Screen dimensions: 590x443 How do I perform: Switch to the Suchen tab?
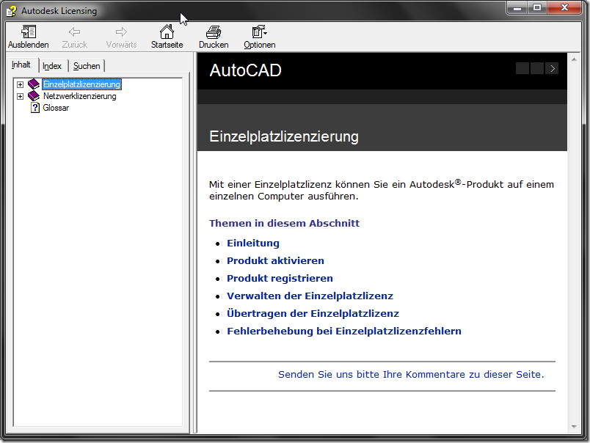[87, 66]
